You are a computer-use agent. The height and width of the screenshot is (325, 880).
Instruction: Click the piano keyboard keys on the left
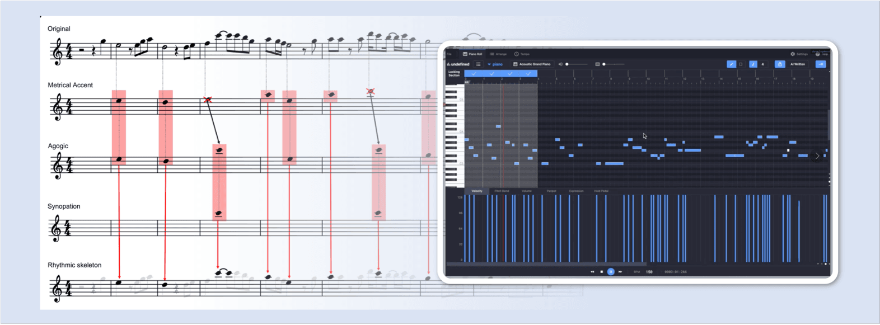click(x=455, y=137)
